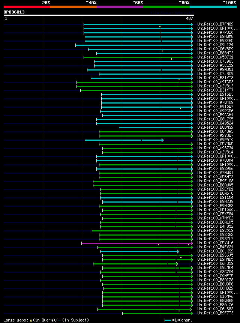Open the UniRef100_B9I0W7 entry
The width and height of the screenshot is (240, 323).
coord(215,107)
